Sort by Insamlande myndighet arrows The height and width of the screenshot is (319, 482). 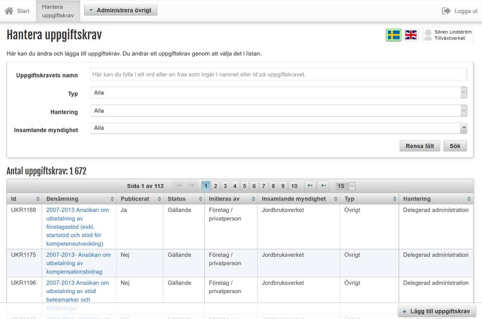pyautogui.click(x=336, y=199)
